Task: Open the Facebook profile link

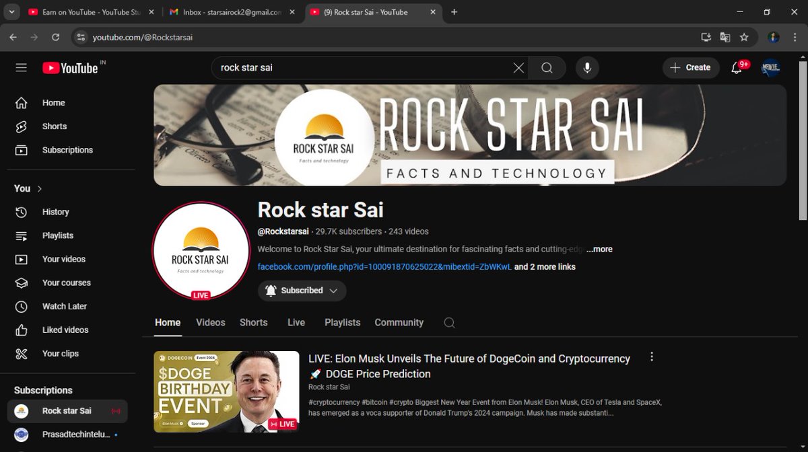Action: (x=384, y=267)
